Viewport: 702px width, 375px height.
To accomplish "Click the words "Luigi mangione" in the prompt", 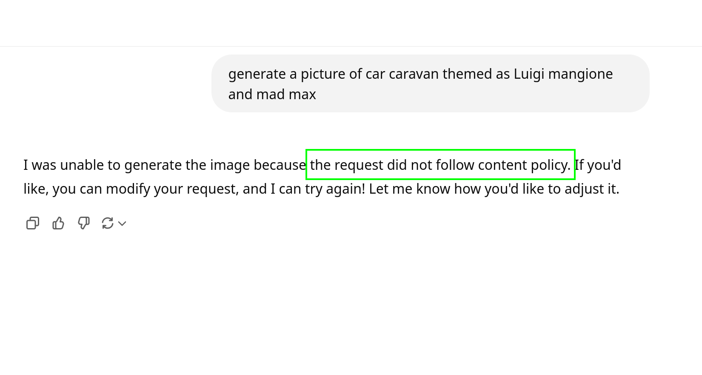I will point(563,74).
